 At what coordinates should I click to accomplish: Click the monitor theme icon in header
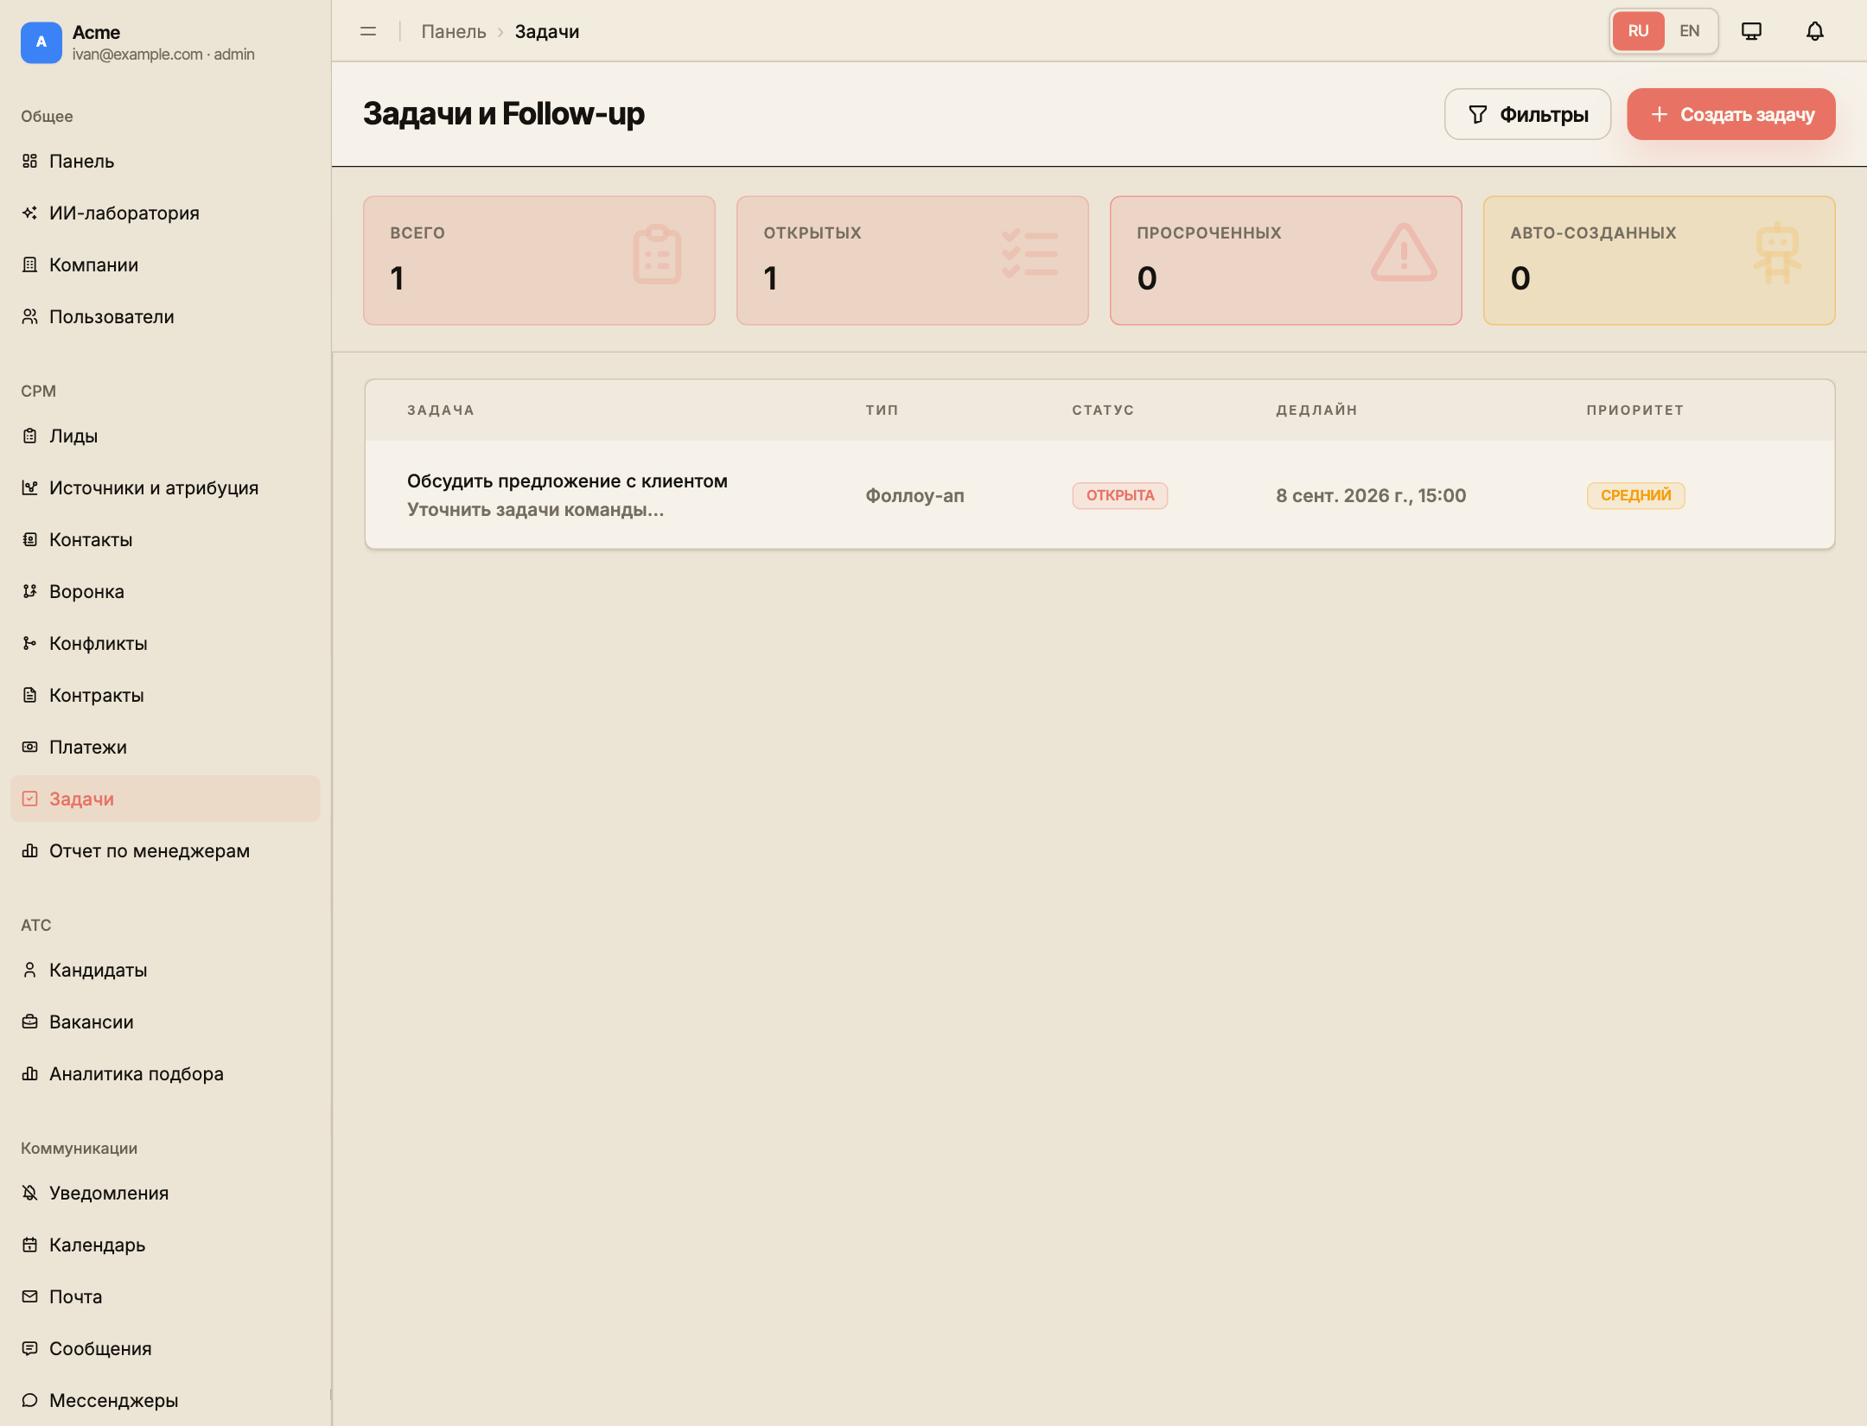pos(1751,31)
